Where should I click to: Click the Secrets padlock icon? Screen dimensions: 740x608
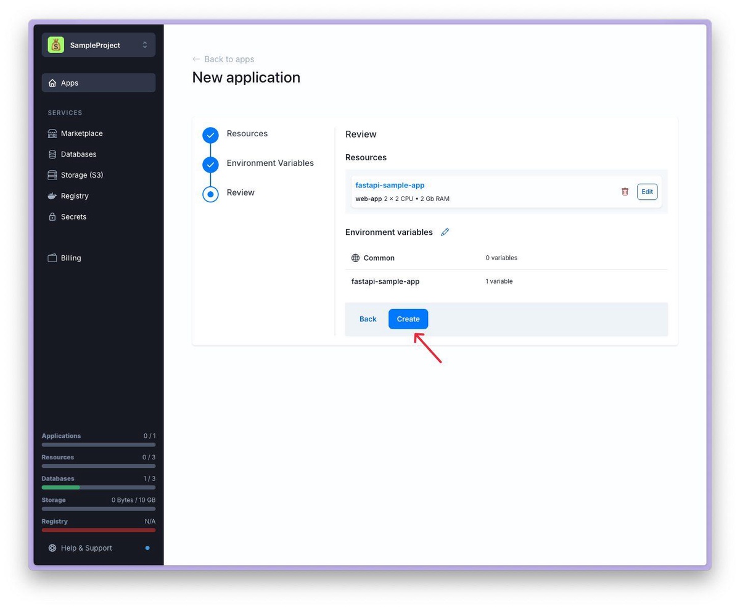click(52, 217)
